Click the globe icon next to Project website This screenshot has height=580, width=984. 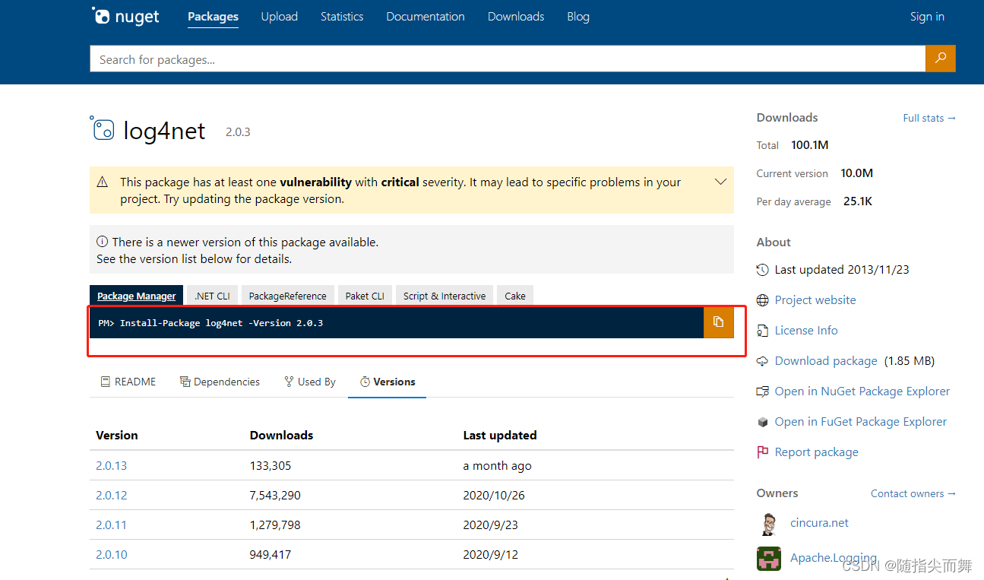pos(763,300)
